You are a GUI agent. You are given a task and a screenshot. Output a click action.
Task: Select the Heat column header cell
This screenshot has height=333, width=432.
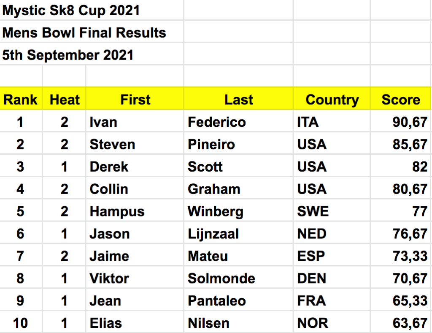tap(64, 100)
